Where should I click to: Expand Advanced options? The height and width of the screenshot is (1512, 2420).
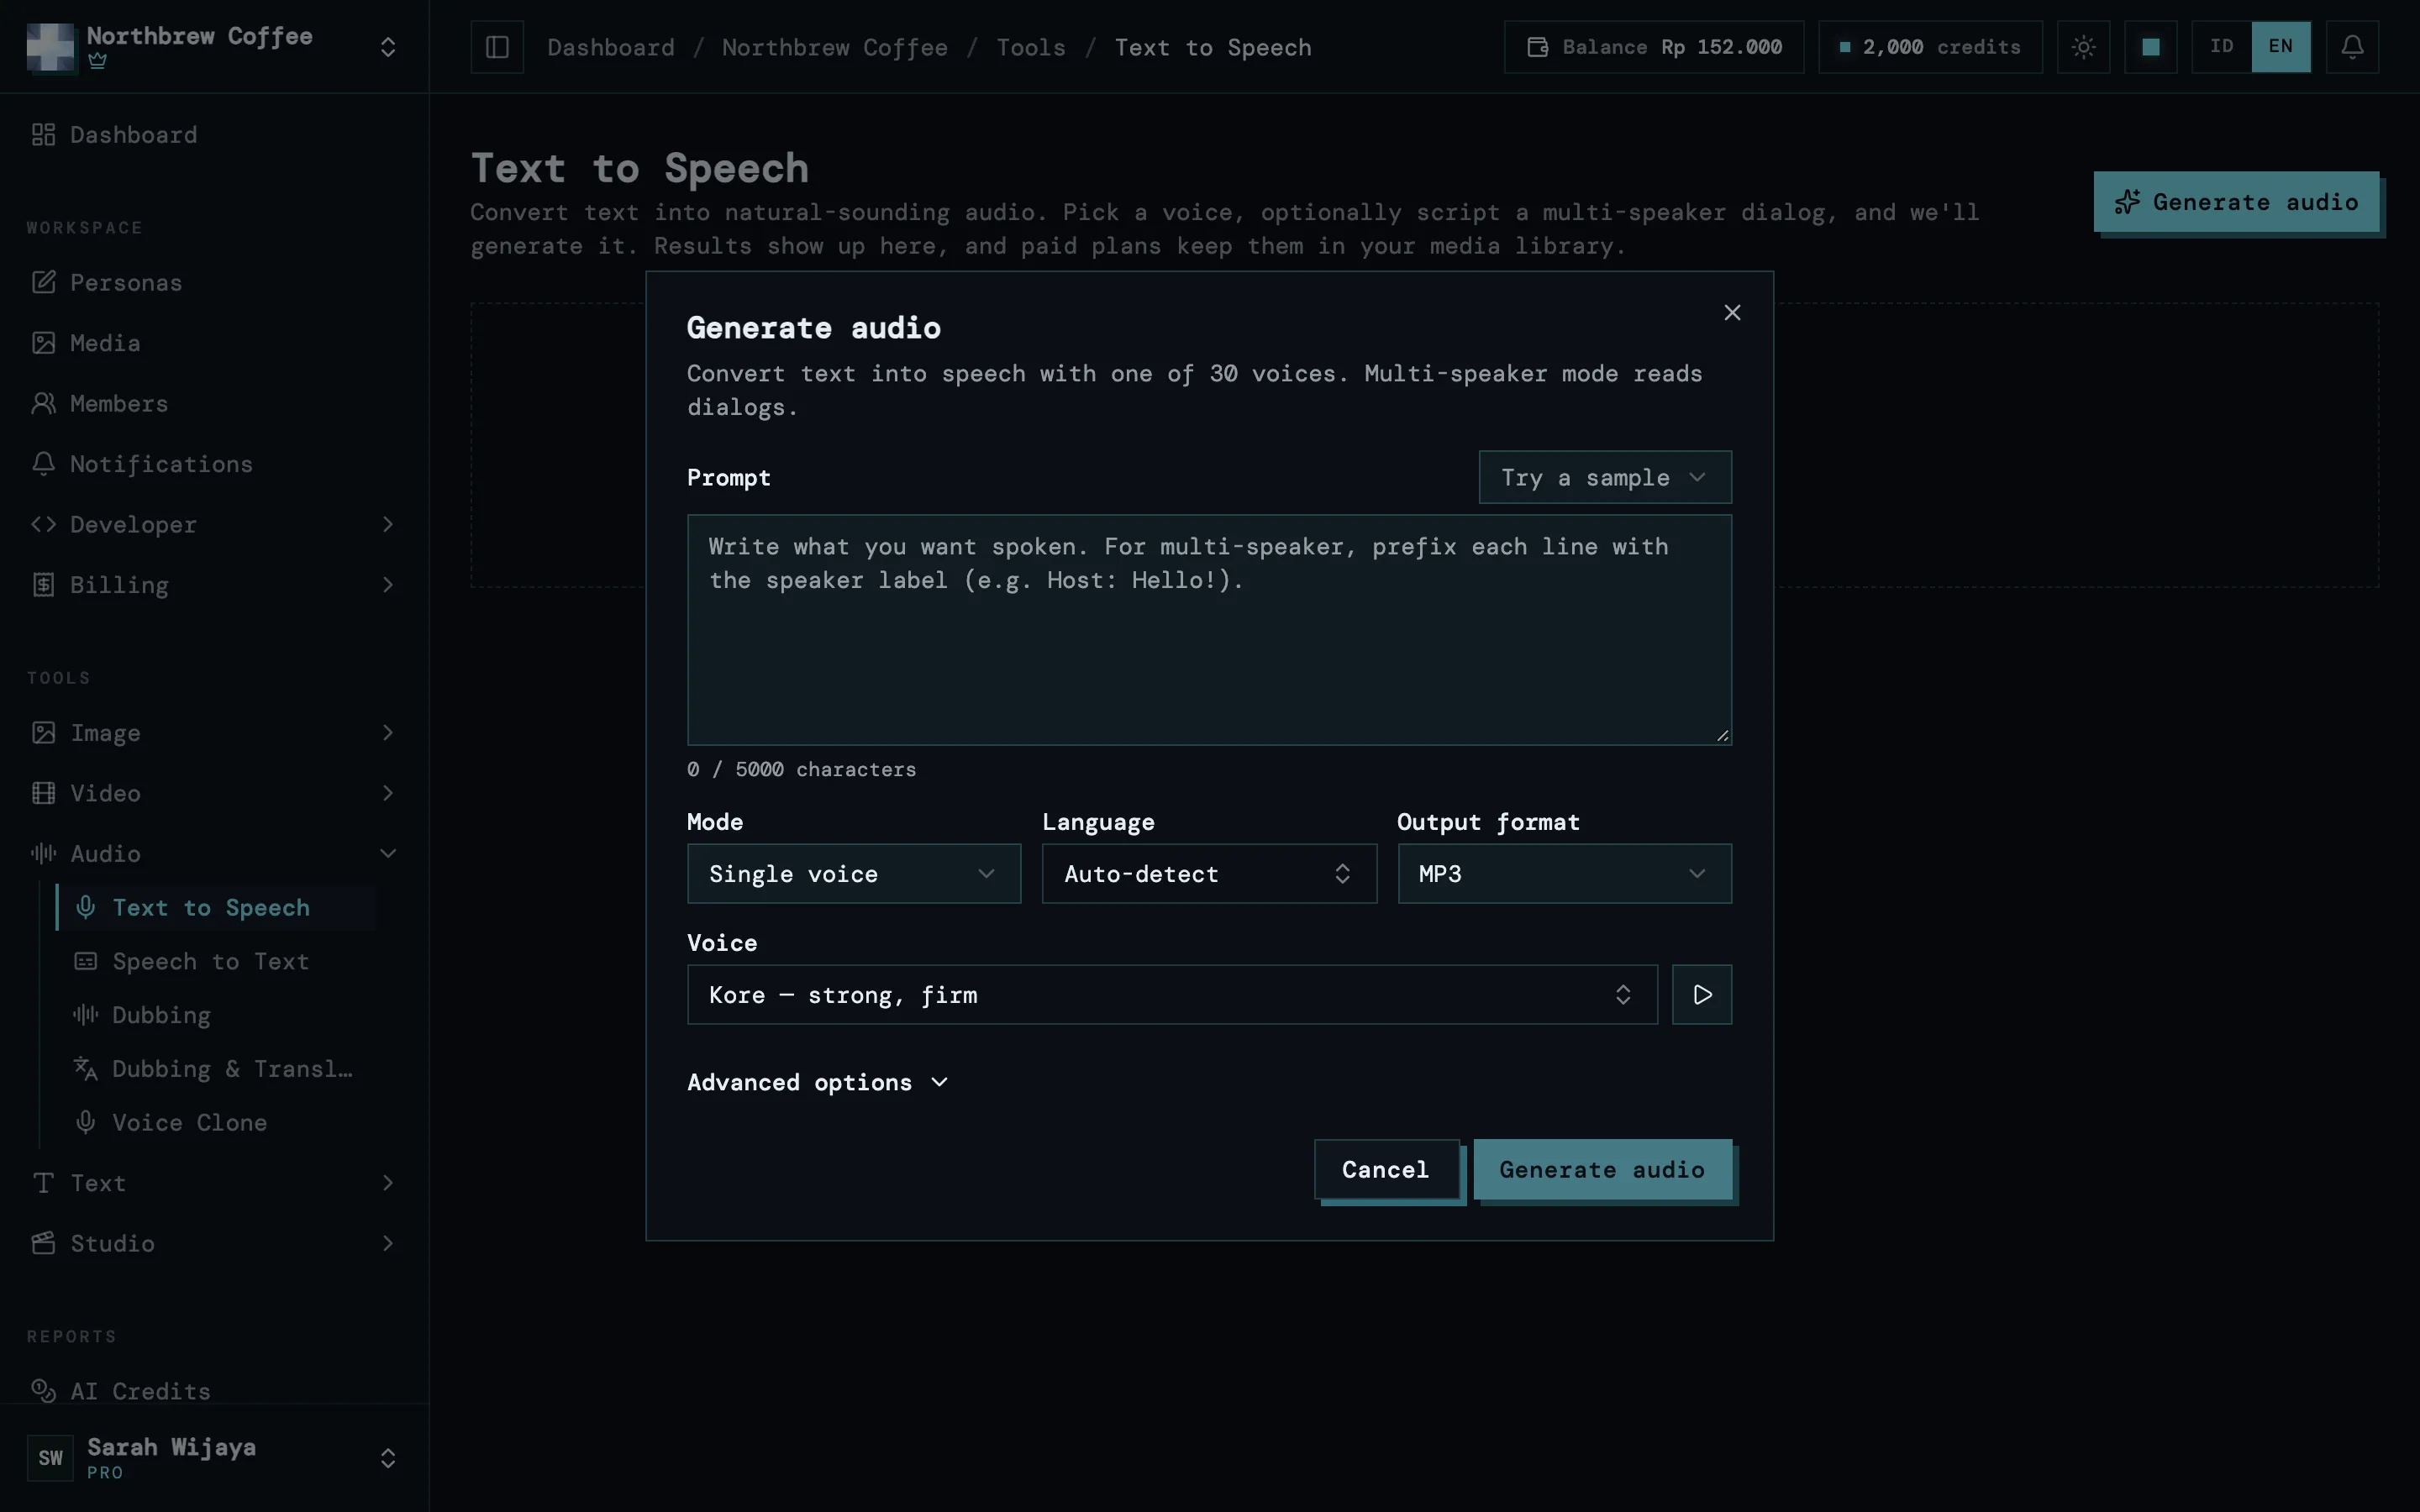pyautogui.click(x=818, y=1082)
